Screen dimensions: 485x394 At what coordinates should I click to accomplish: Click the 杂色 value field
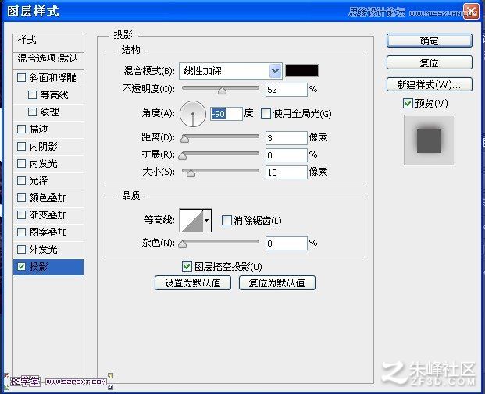tap(287, 243)
